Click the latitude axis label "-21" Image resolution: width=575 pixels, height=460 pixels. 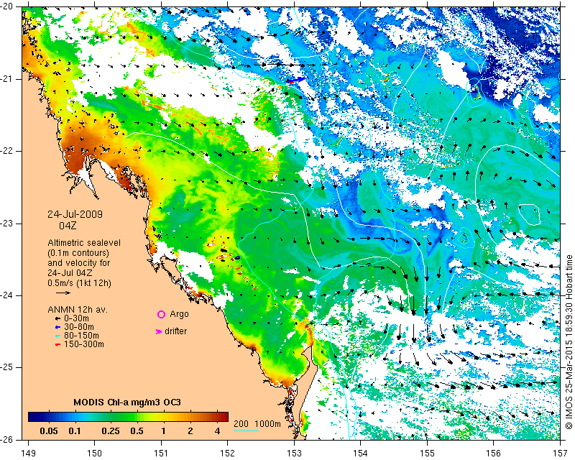[7, 79]
